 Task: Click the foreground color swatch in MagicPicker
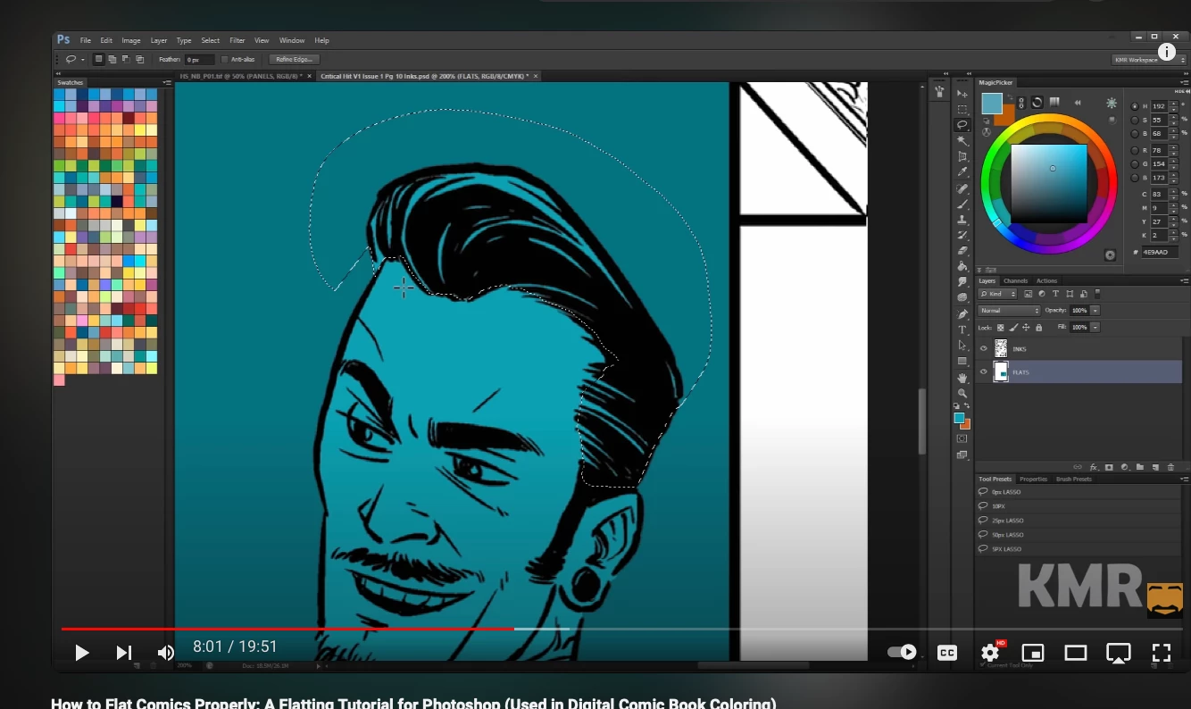pos(992,104)
